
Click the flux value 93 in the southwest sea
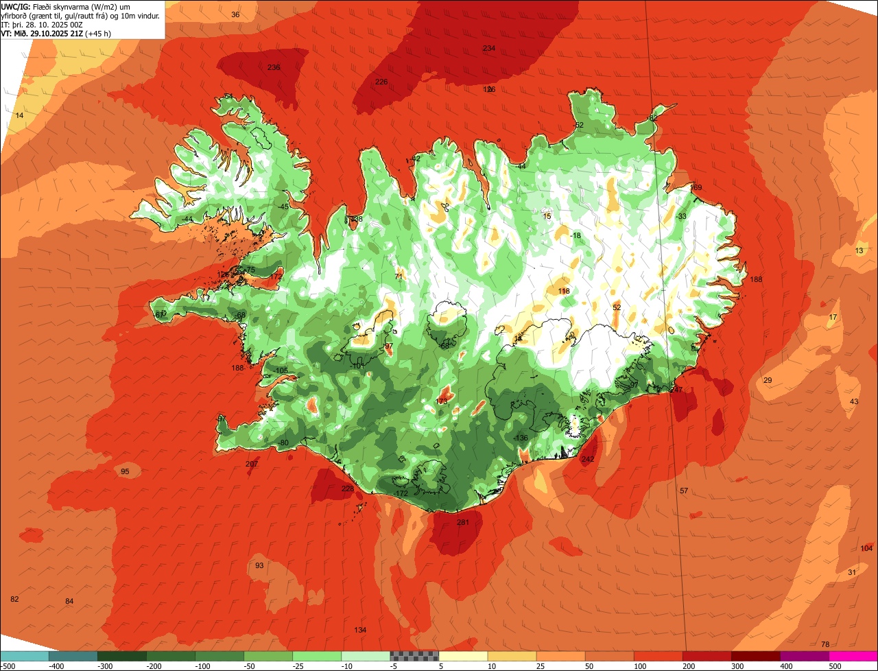(259, 565)
